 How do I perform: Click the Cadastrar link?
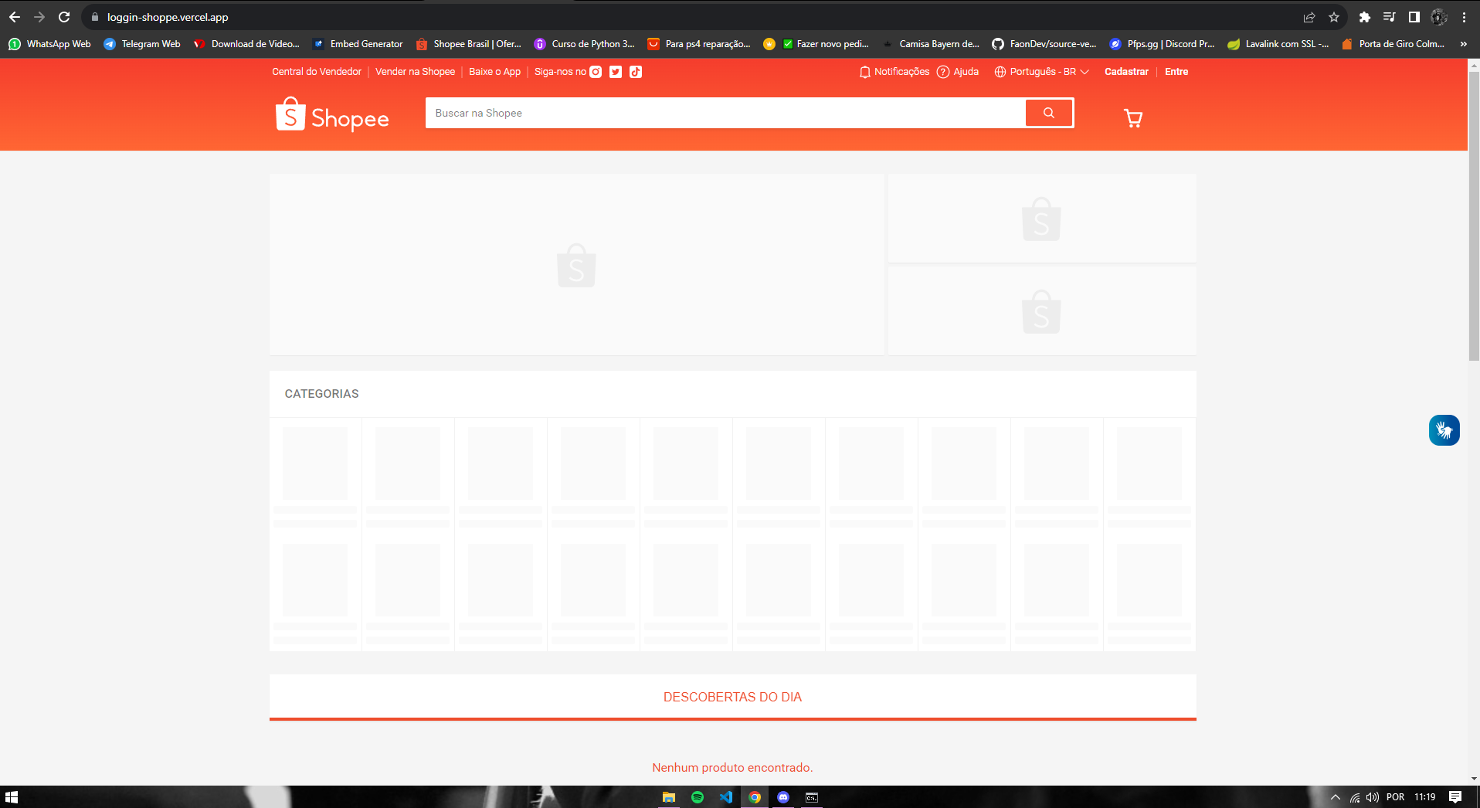(1125, 71)
